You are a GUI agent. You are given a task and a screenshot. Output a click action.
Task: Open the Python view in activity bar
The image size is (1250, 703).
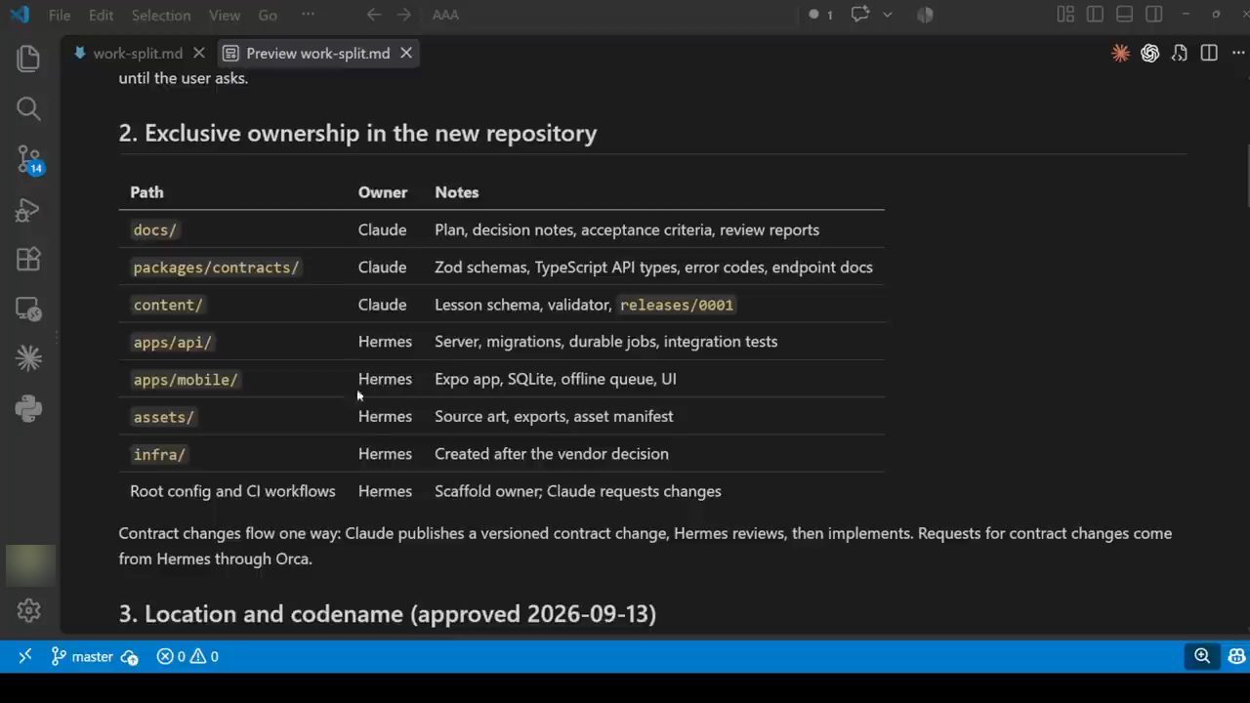pos(28,408)
